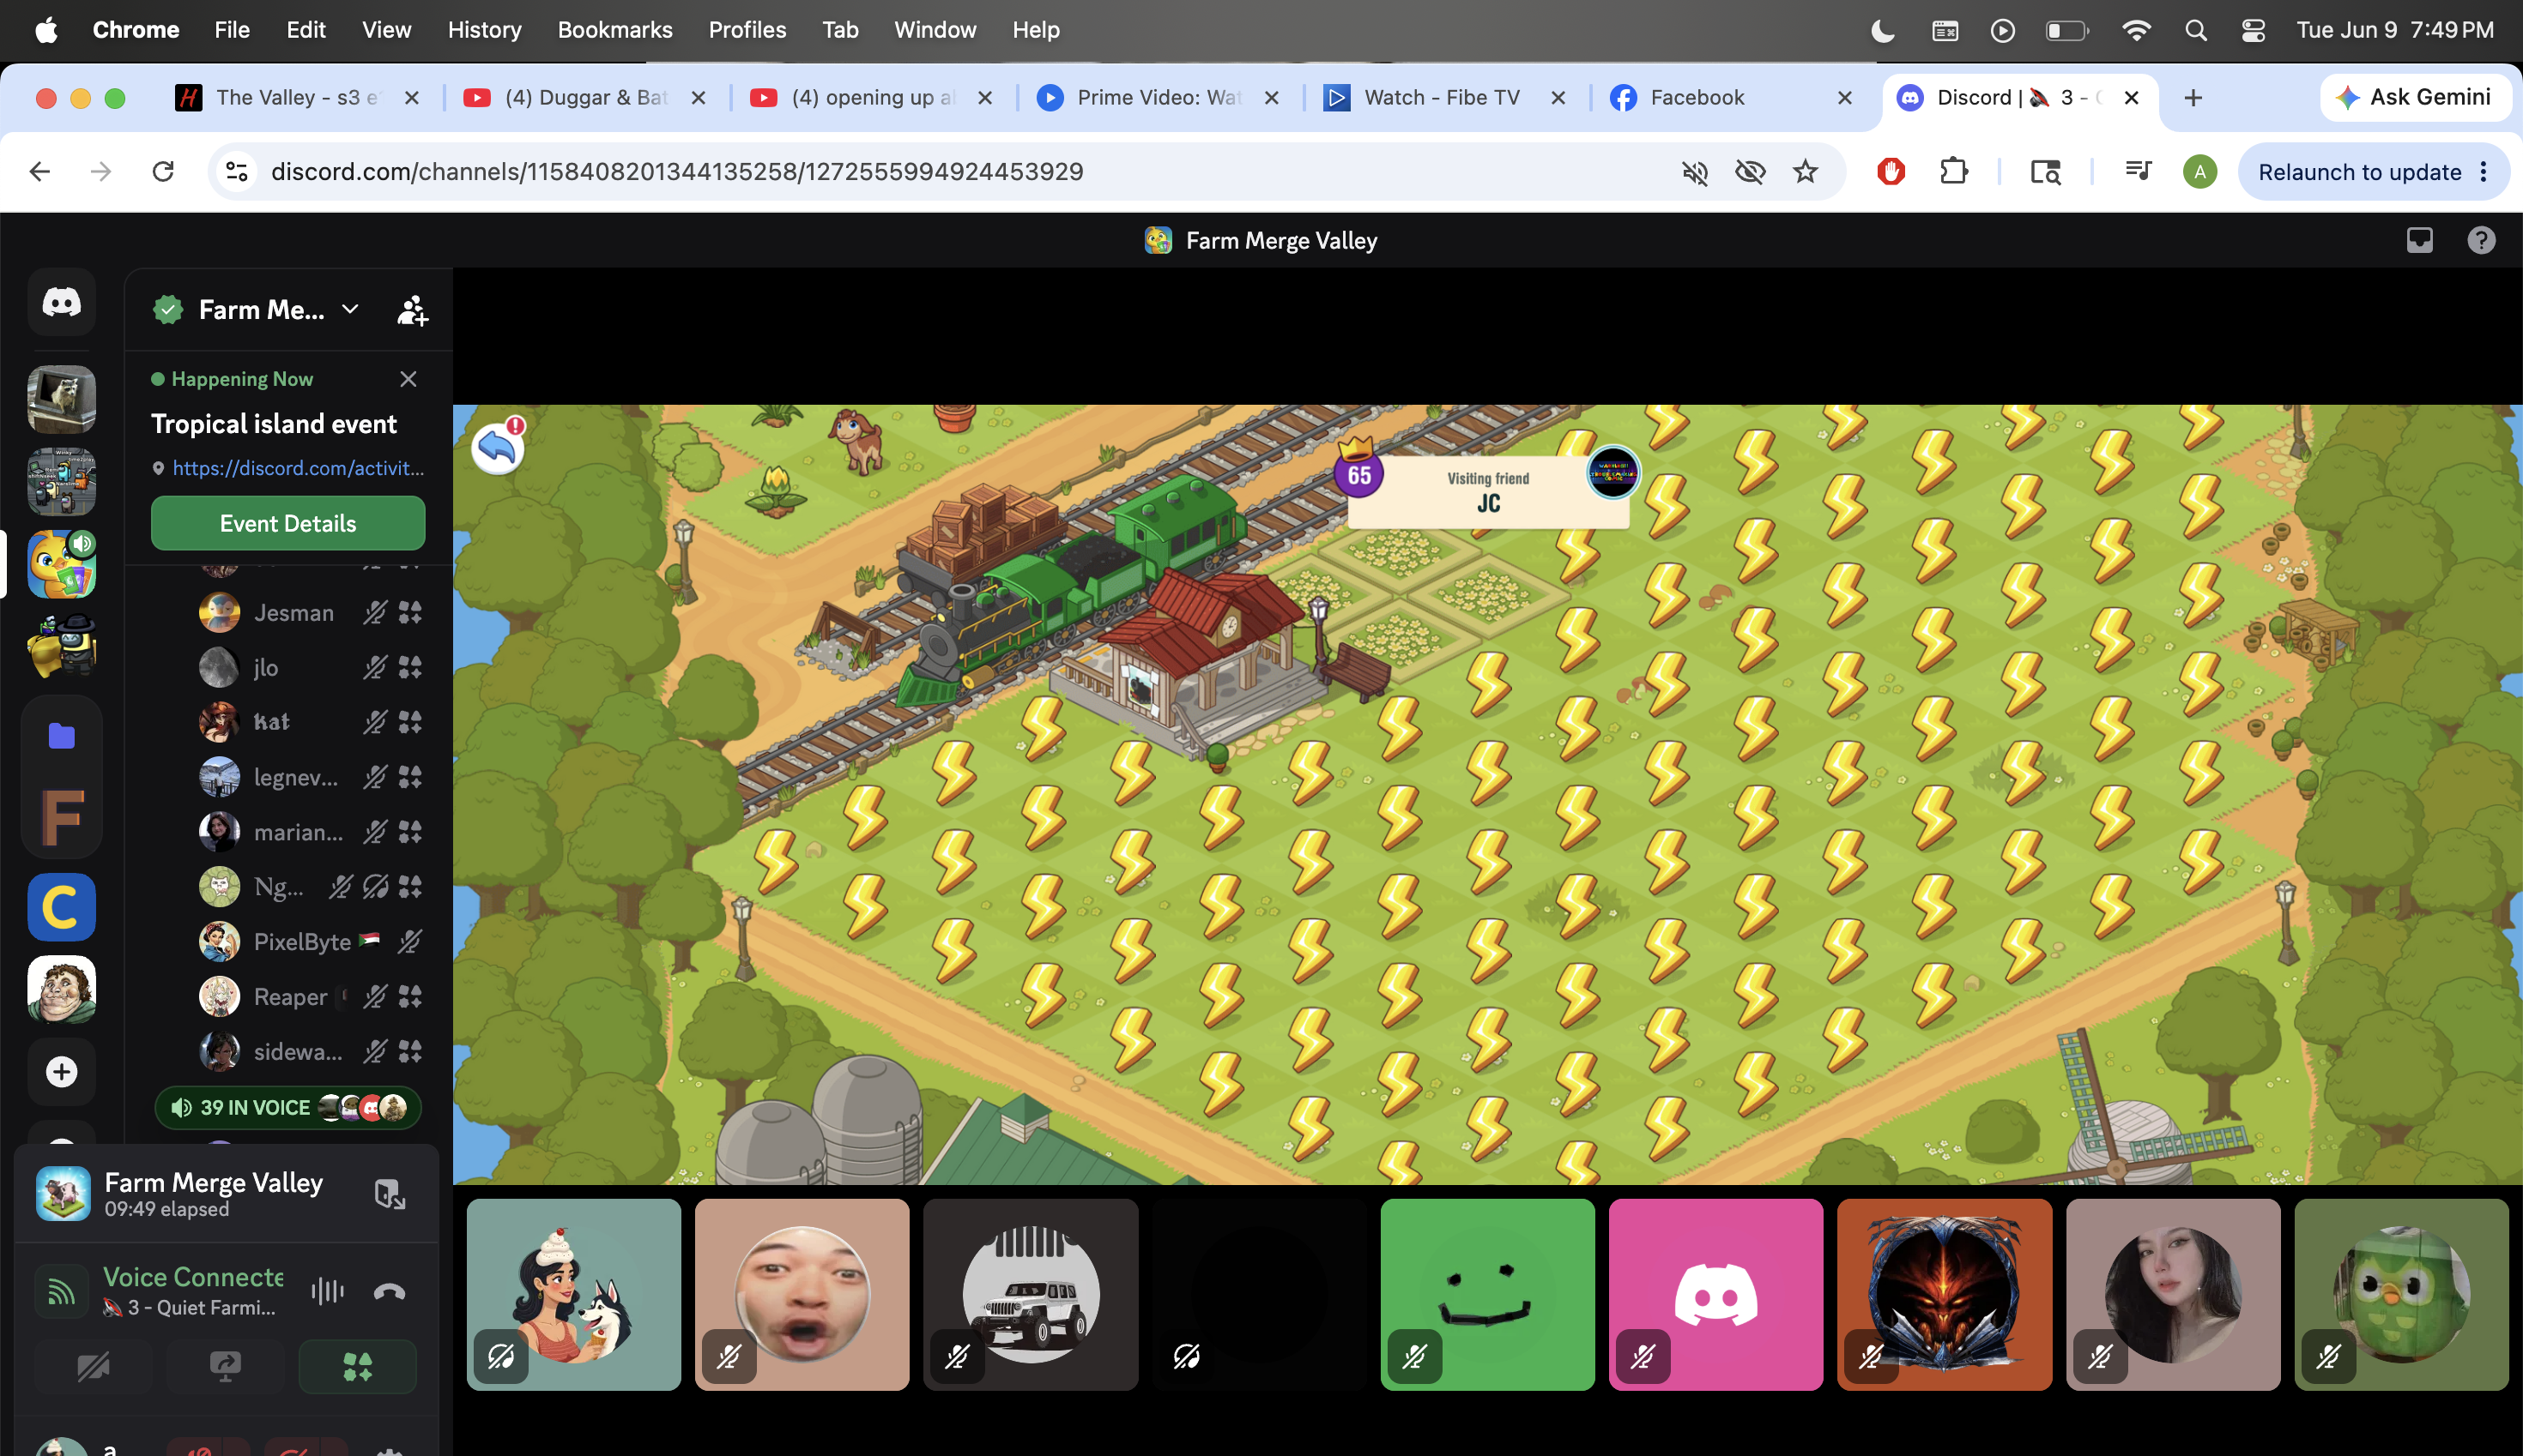Open the bearded man server icon
The height and width of the screenshot is (1456, 2523).
61,989
